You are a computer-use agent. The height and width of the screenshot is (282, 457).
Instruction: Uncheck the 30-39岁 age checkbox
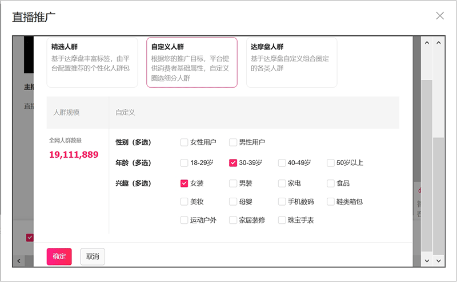coord(233,163)
